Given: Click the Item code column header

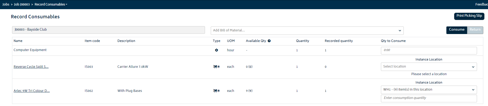Looking at the screenshot, I should 92,41.
